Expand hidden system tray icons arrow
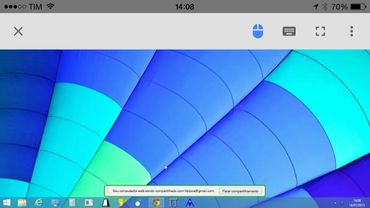This screenshot has height=208, width=370. 335,203
